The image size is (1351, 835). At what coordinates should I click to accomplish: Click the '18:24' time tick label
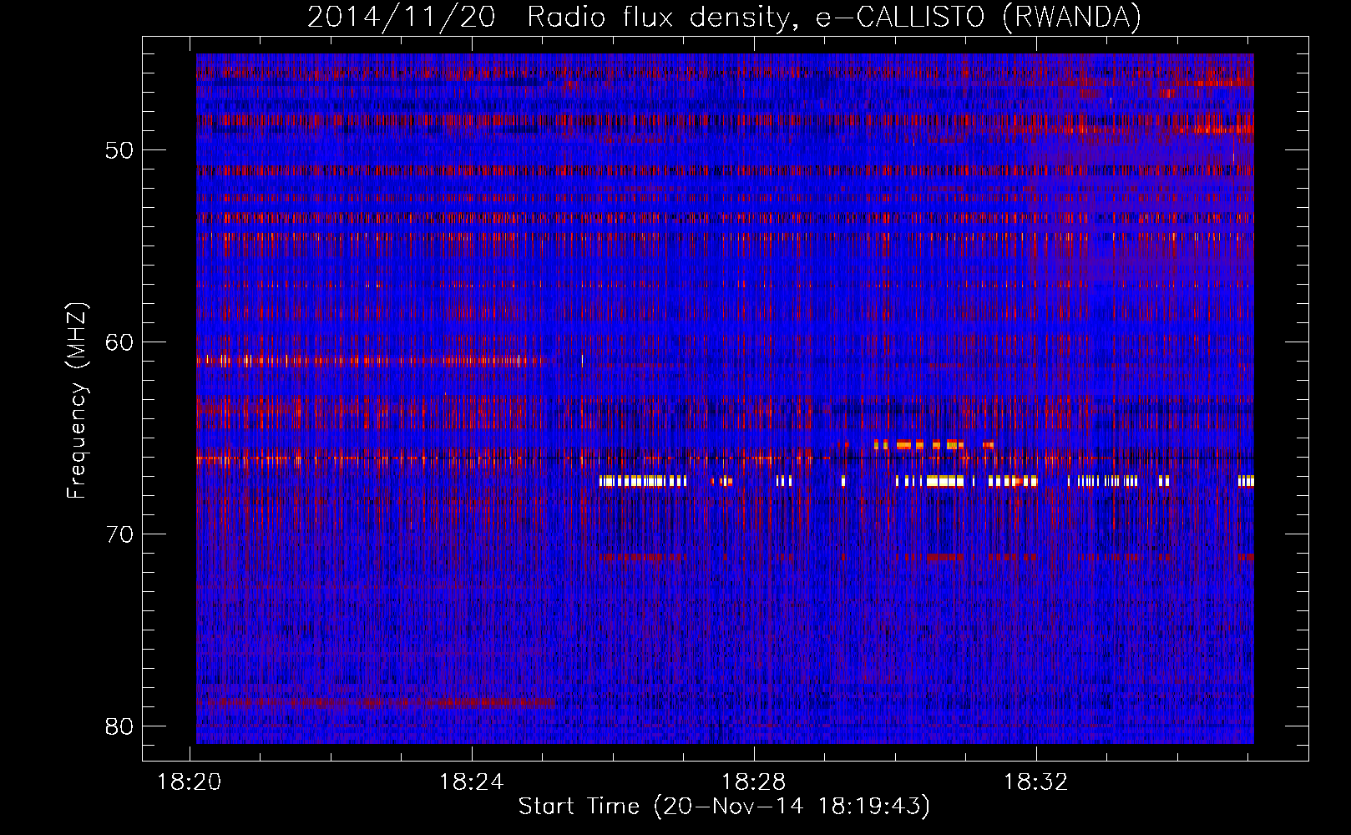coord(472,782)
